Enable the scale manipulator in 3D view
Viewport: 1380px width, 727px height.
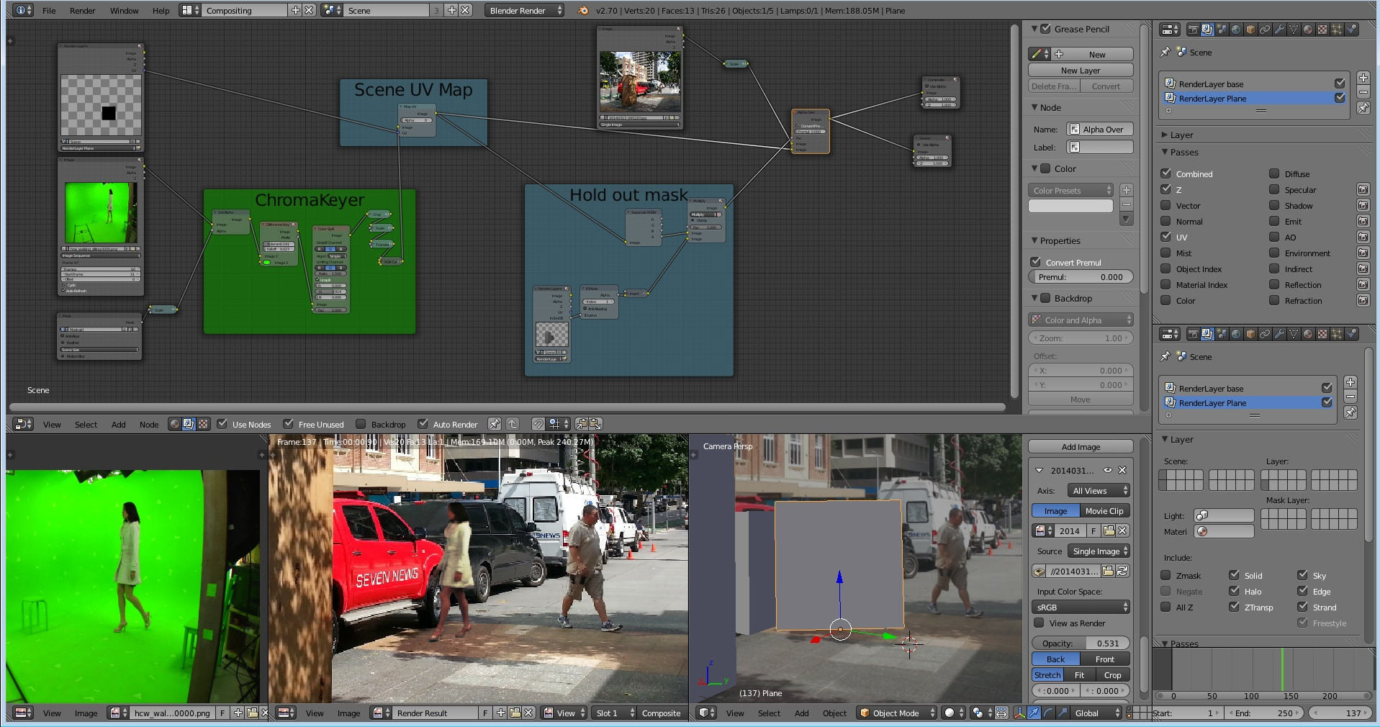tap(1063, 713)
